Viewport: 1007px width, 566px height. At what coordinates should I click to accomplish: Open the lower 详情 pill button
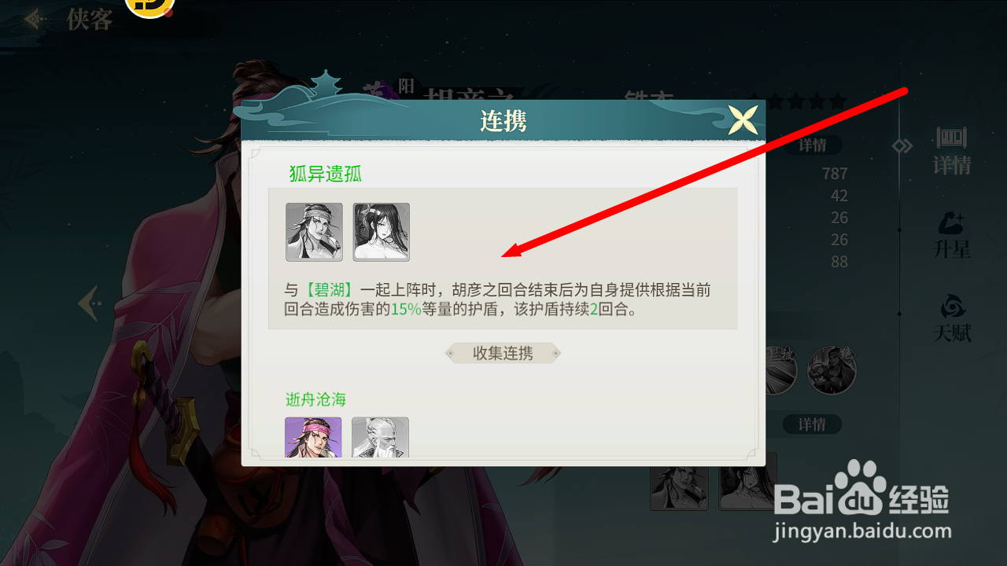(x=812, y=424)
